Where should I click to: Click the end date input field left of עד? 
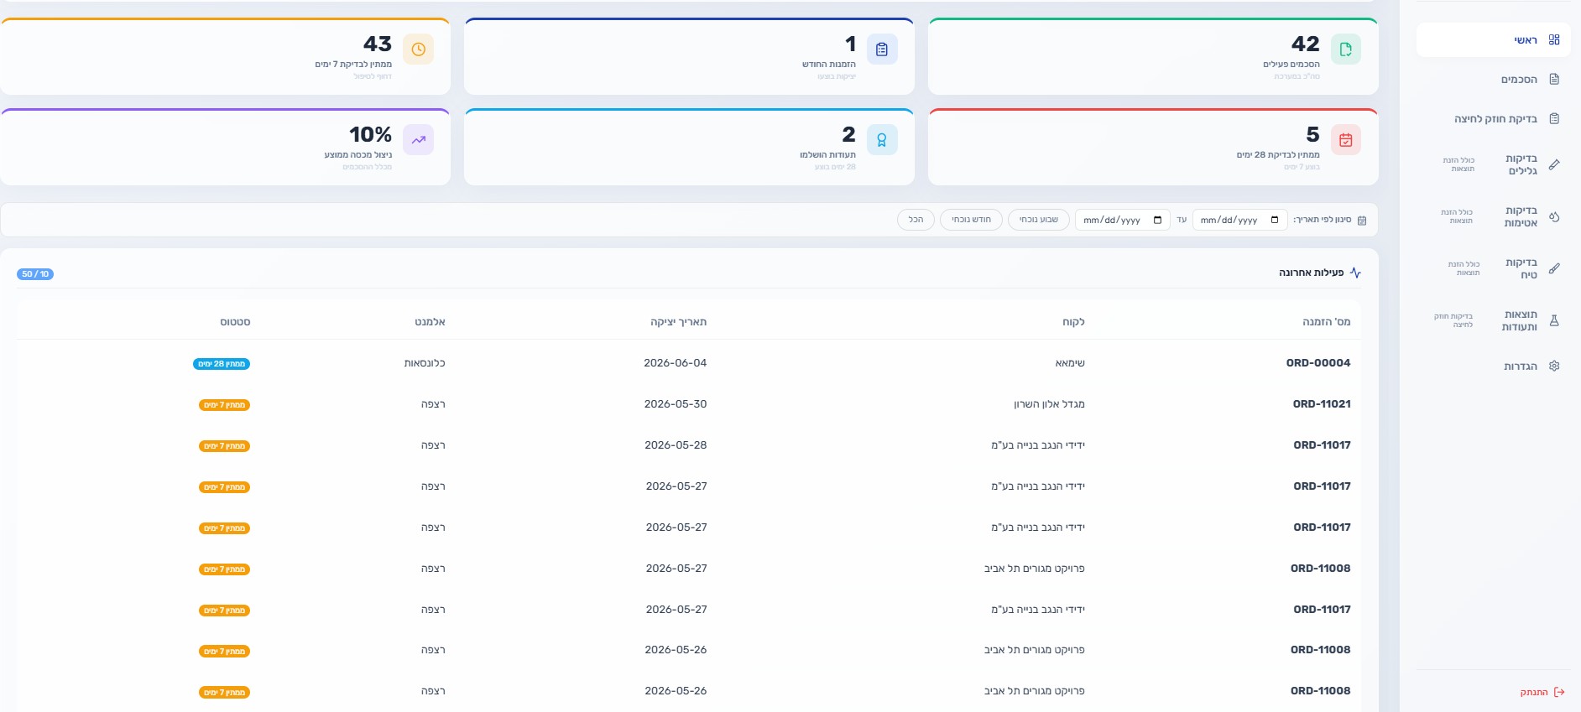pyautogui.click(x=1123, y=221)
